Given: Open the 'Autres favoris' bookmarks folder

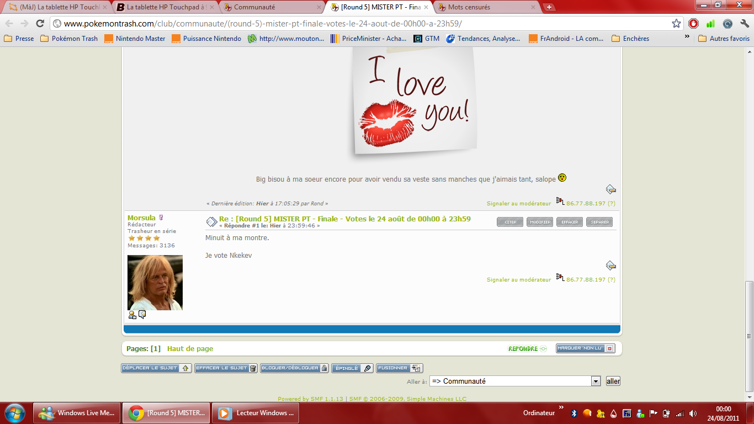Looking at the screenshot, I should pos(724,39).
